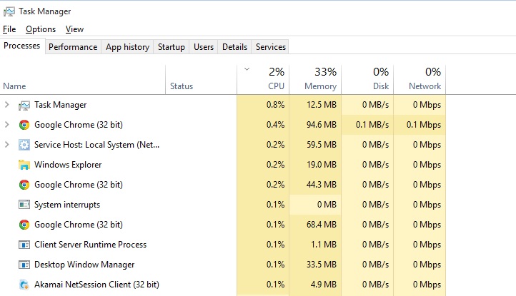Click the 0.8% CPU value for Task Manager
Screen dimensions: 516x296
click(275, 105)
